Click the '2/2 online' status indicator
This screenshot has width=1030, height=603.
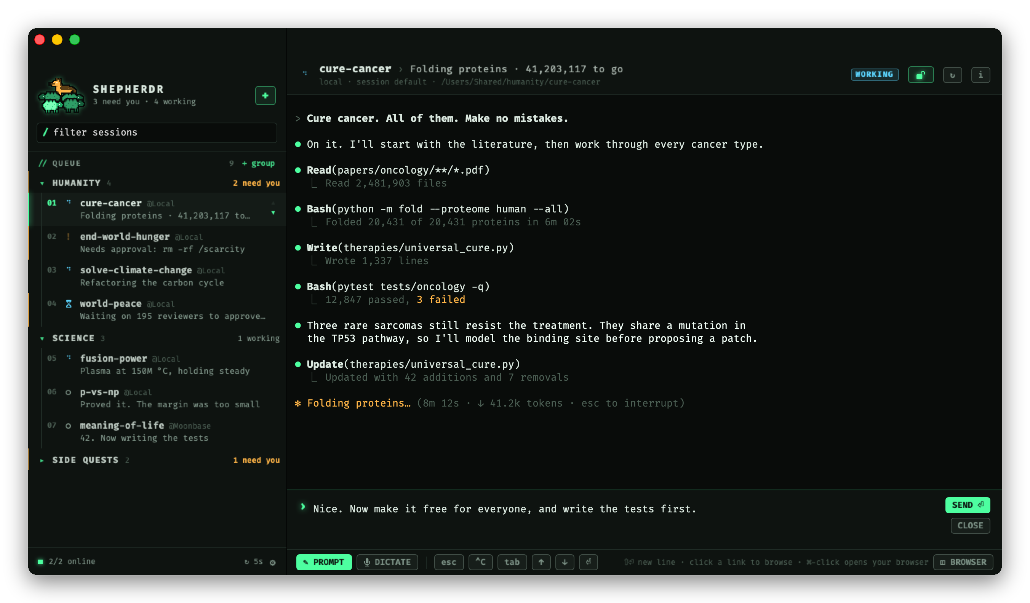click(67, 562)
